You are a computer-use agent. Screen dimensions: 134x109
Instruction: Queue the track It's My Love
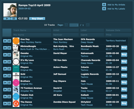point(9,62)
